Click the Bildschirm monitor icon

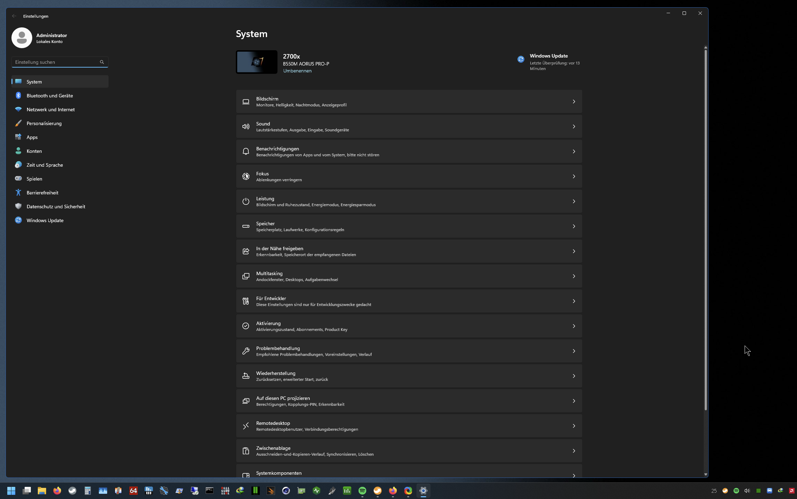point(246,102)
